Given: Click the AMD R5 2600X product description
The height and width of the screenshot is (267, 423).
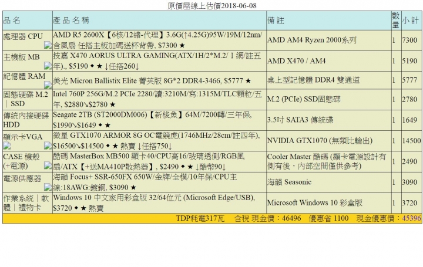Looking at the screenshot, I should [157, 40].
